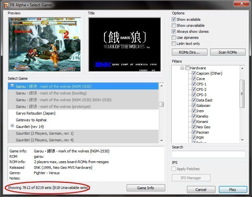252x197 pixels.
Task: Select Garou mark of the wolves (bootleg)
Action: [83, 93]
